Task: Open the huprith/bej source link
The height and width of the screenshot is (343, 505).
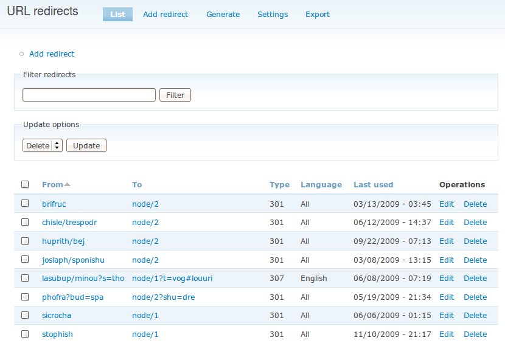Action: click(63, 241)
